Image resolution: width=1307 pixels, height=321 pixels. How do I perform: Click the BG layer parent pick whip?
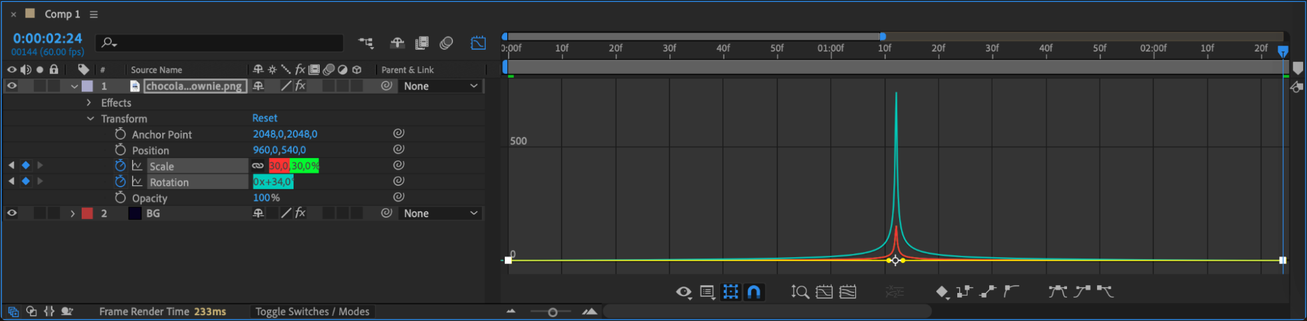386,213
